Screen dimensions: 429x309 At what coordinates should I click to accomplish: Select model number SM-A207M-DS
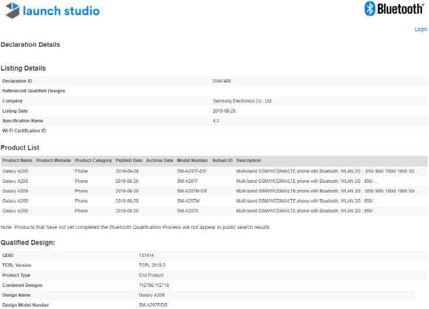(192, 191)
